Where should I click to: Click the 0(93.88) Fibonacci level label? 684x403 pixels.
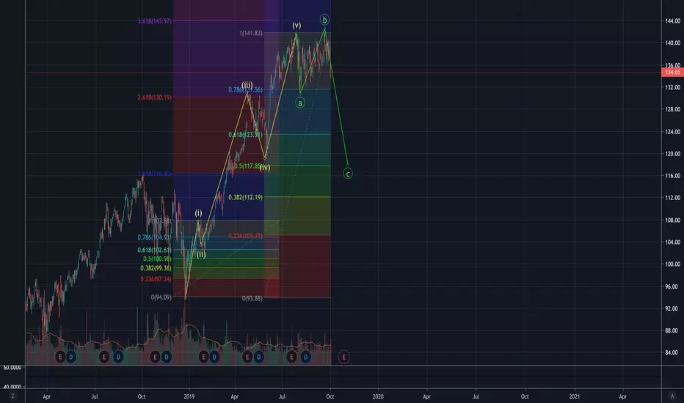(252, 298)
